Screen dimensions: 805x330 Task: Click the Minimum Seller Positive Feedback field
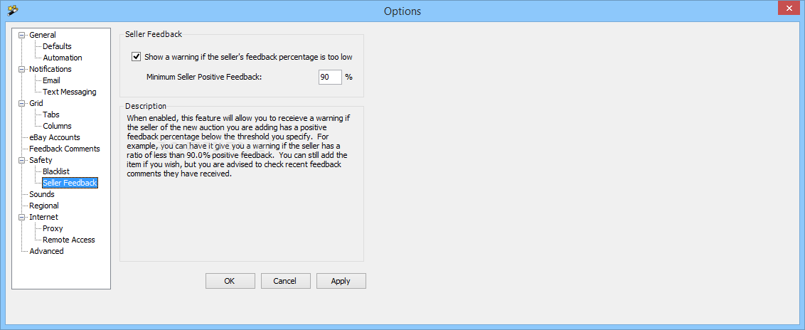pyautogui.click(x=329, y=77)
